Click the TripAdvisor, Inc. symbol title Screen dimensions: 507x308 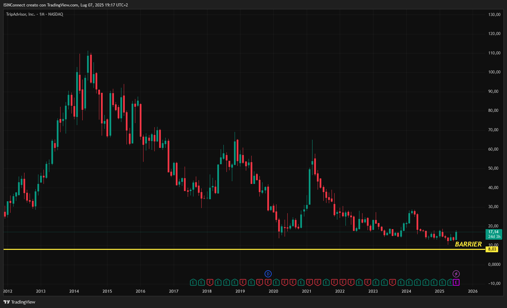tap(20, 14)
